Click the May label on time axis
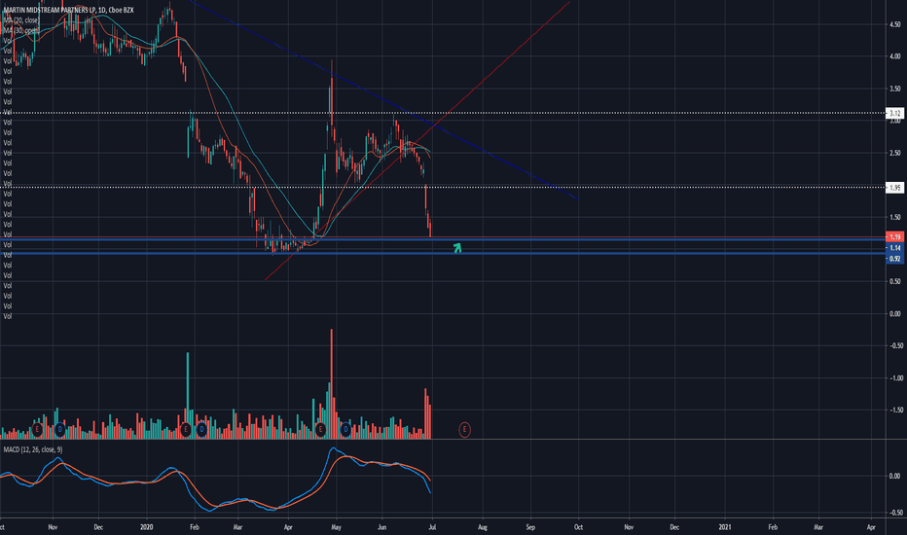 [336, 527]
